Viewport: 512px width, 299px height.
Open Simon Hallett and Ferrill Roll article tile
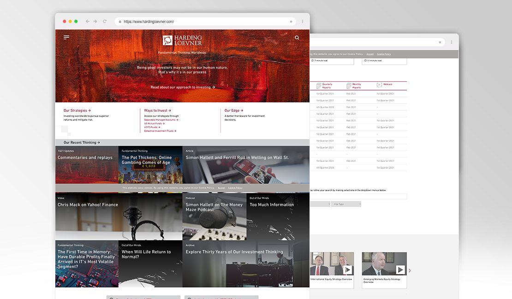pos(246,165)
